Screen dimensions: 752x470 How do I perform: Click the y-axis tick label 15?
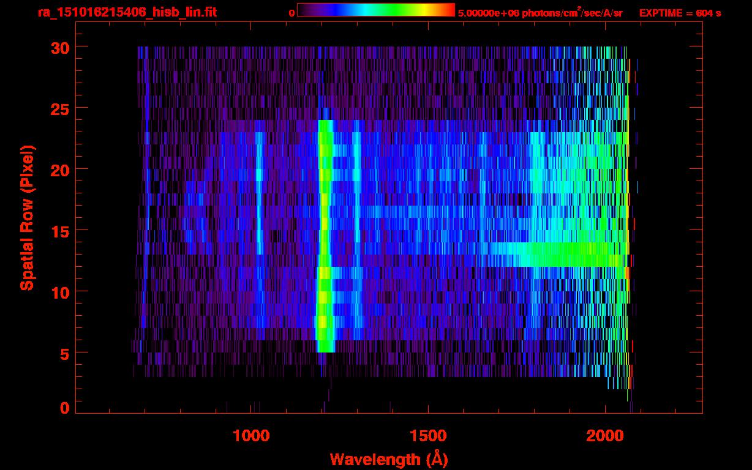[x=60, y=231]
